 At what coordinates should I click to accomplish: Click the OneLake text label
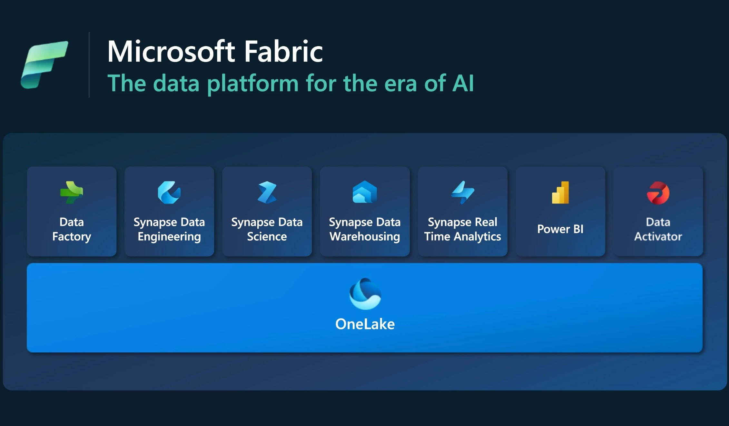365,324
